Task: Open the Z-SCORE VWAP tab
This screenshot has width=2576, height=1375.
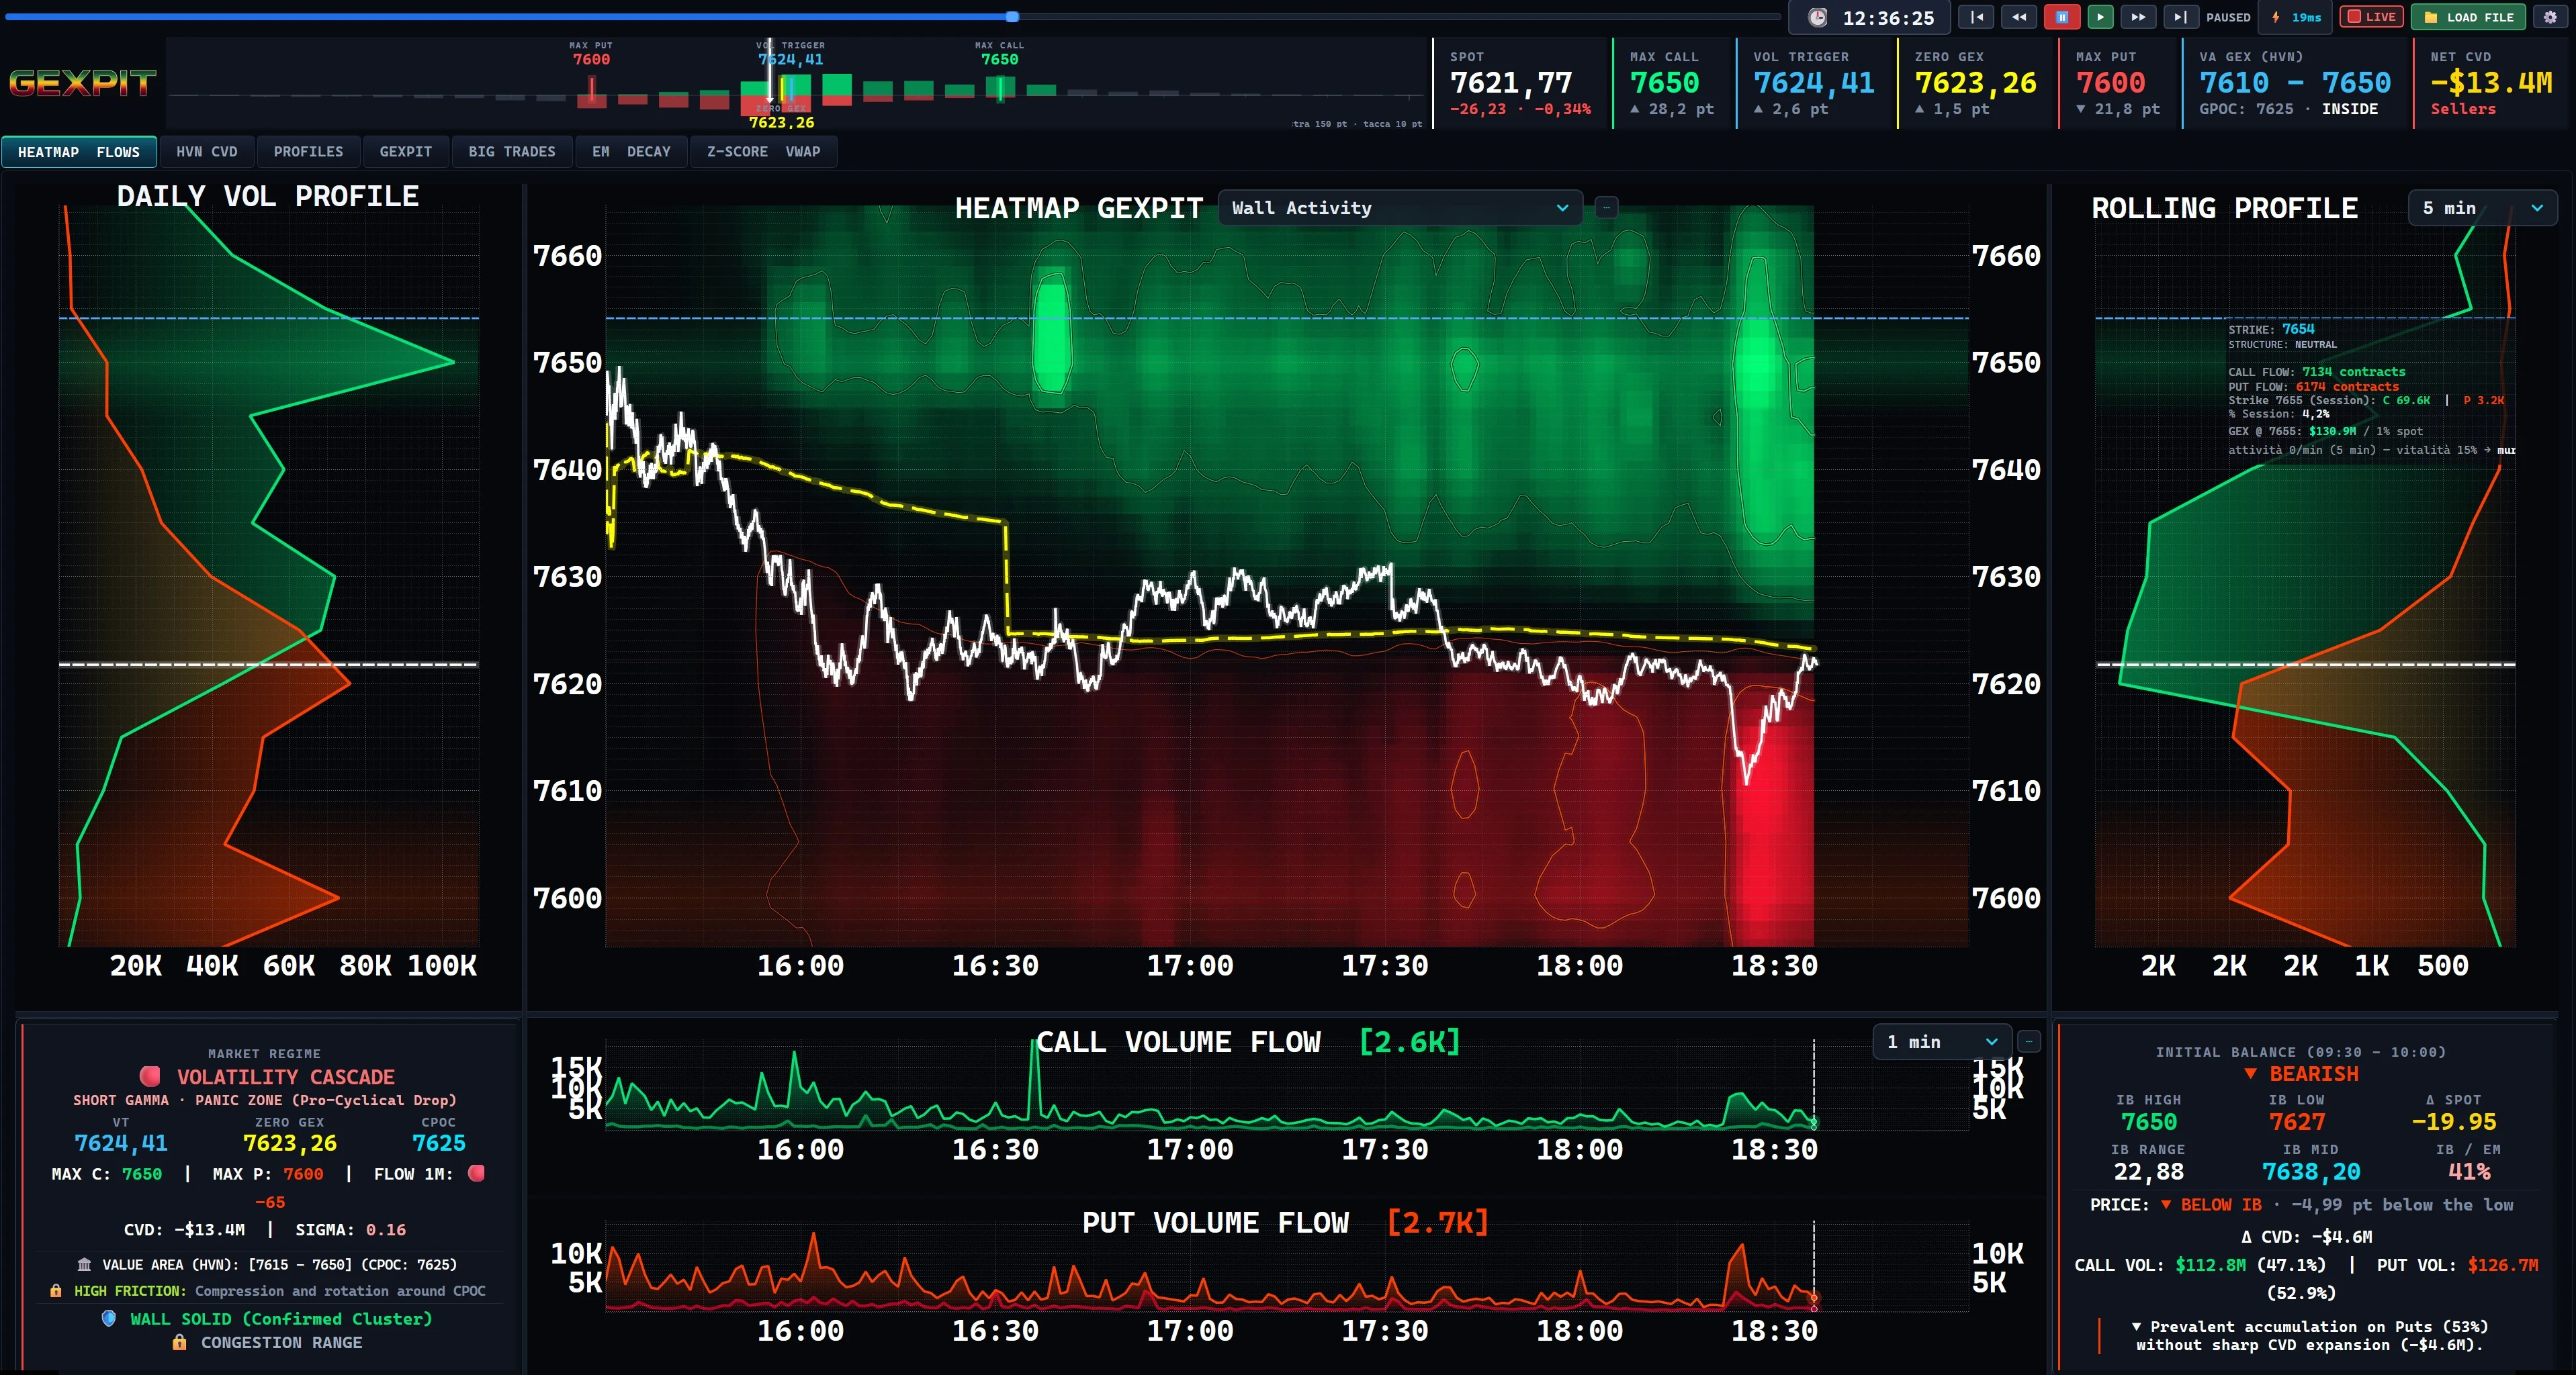Action: click(x=763, y=152)
